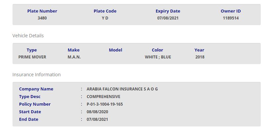Click the vehicle type value PRIME MOVER
The height and width of the screenshot is (136, 268).
click(x=32, y=57)
